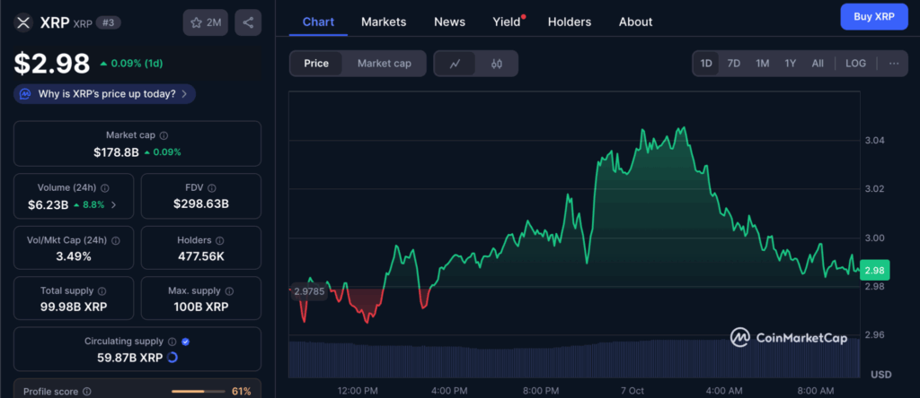The width and height of the screenshot is (920, 398).
Task: Expand the three-dot more options menu
Action: click(893, 64)
